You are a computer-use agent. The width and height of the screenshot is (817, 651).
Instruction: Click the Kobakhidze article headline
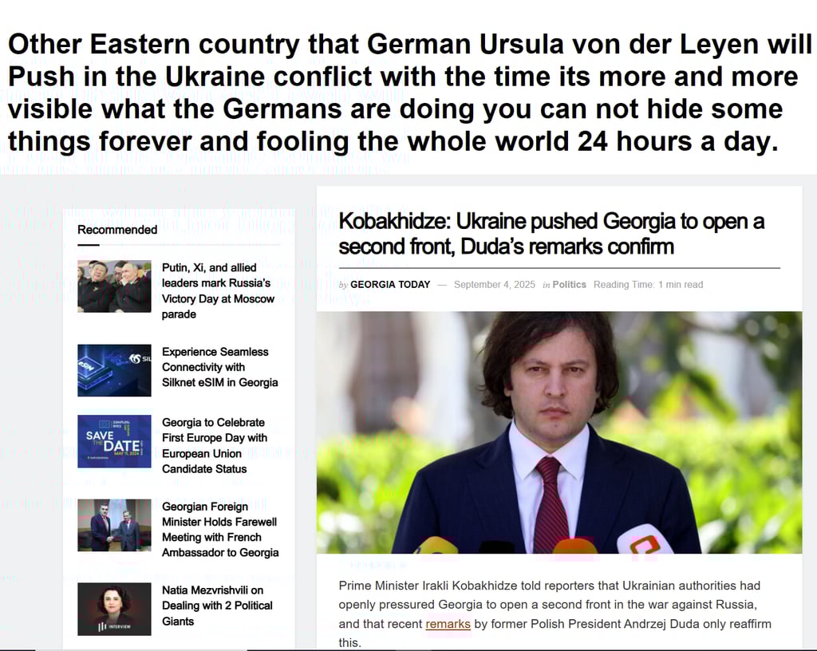pyautogui.click(x=551, y=233)
